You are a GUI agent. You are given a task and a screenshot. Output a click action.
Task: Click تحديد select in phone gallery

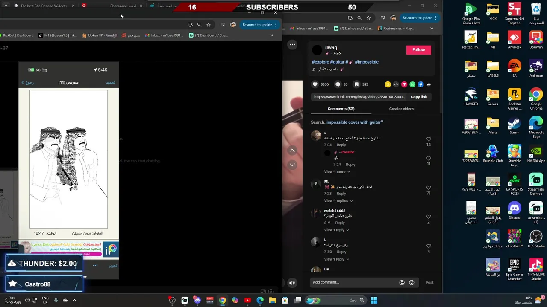click(110, 82)
